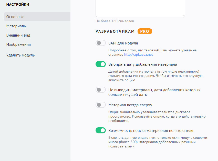The height and width of the screenshot is (161, 218).
Task: Turn on Материал всегда сверху switch
Action: [x=100, y=105]
